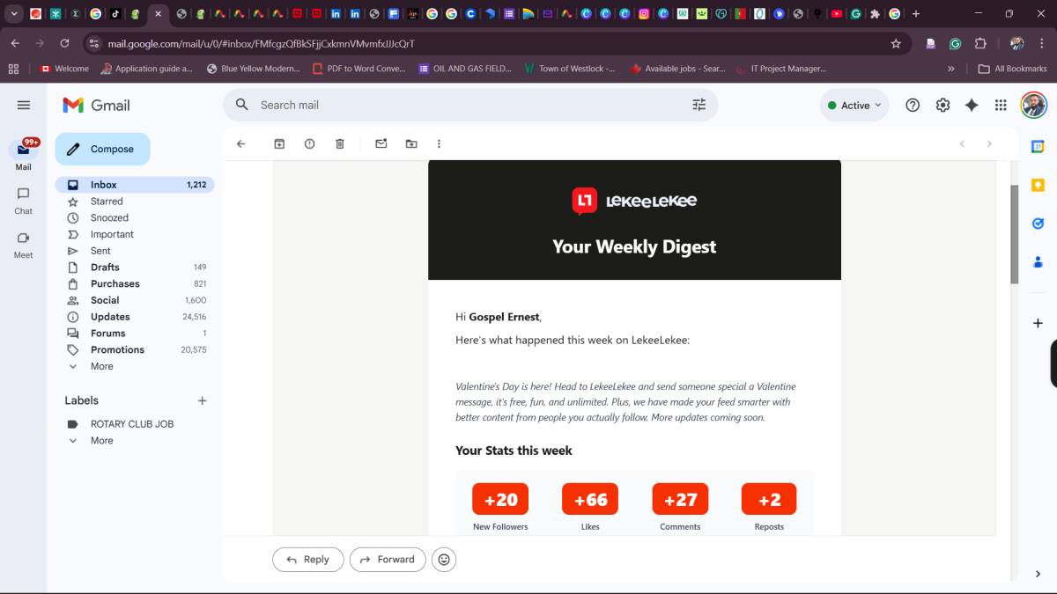Click in Search mail field

(x=471, y=105)
